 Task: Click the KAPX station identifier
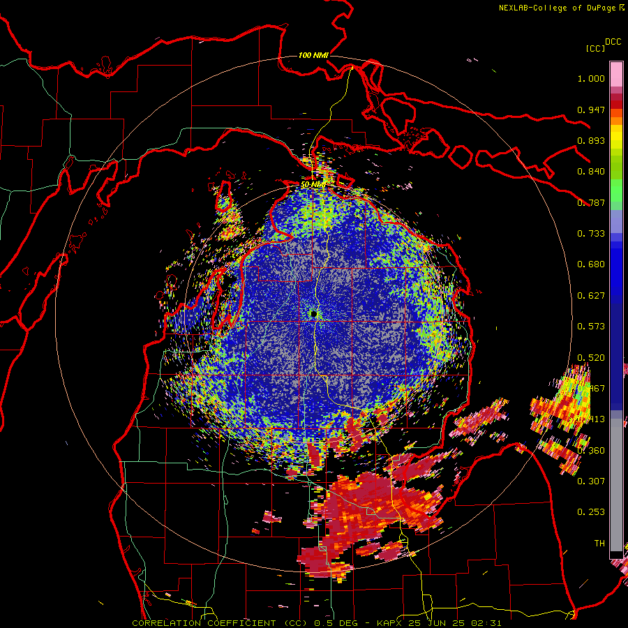click(391, 623)
